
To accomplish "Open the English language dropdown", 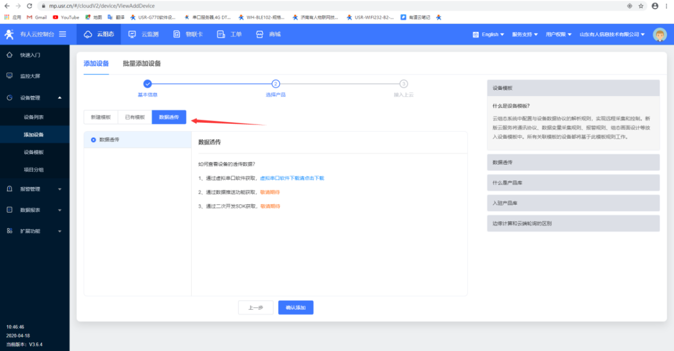I will 489,35.
